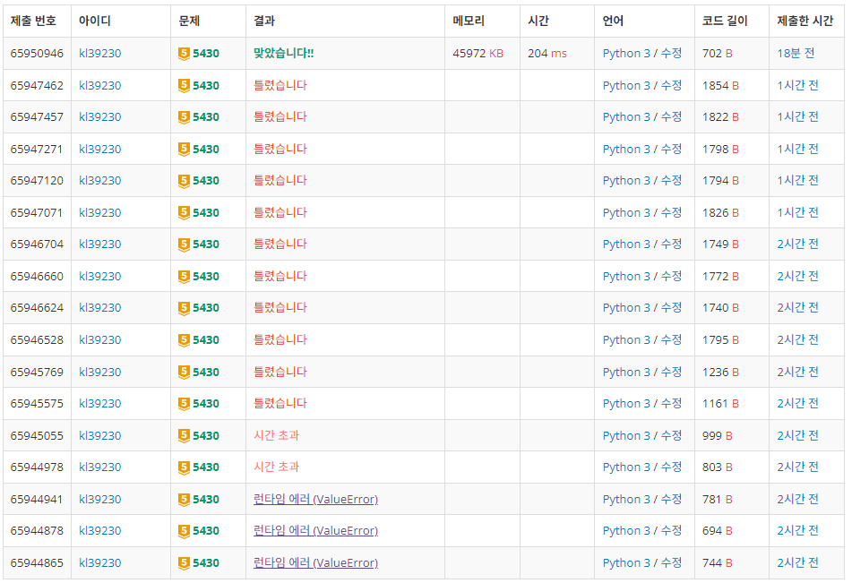
Task: Open Python 3 source of submission 65950946
Action: pyautogui.click(x=626, y=53)
